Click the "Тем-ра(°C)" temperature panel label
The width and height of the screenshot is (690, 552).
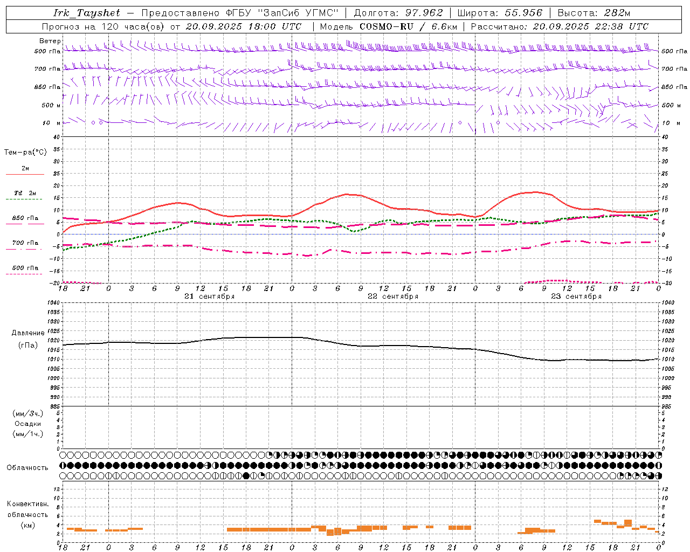point(25,153)
